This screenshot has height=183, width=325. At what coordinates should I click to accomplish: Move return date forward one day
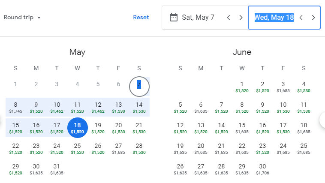(x=313, y=18)
